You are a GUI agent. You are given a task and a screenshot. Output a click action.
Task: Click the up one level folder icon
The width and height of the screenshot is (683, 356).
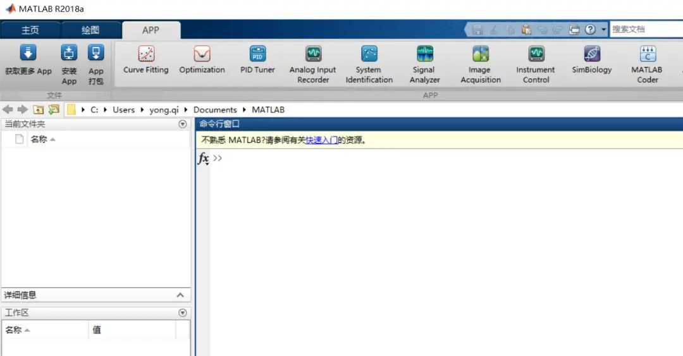pyautogui.click(x=39, y=109)
